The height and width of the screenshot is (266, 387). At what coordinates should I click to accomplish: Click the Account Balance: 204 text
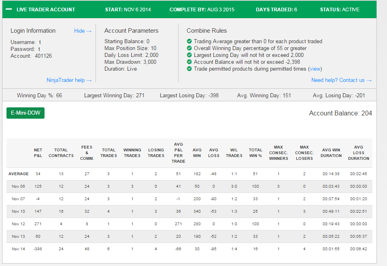click(x=340, y=113)
